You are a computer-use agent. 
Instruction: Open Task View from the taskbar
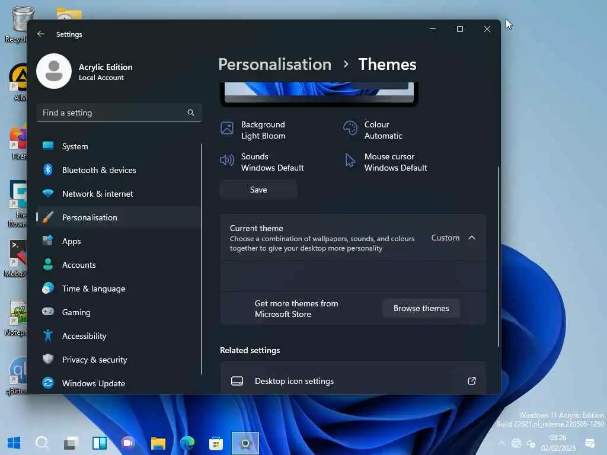[71, 443]
